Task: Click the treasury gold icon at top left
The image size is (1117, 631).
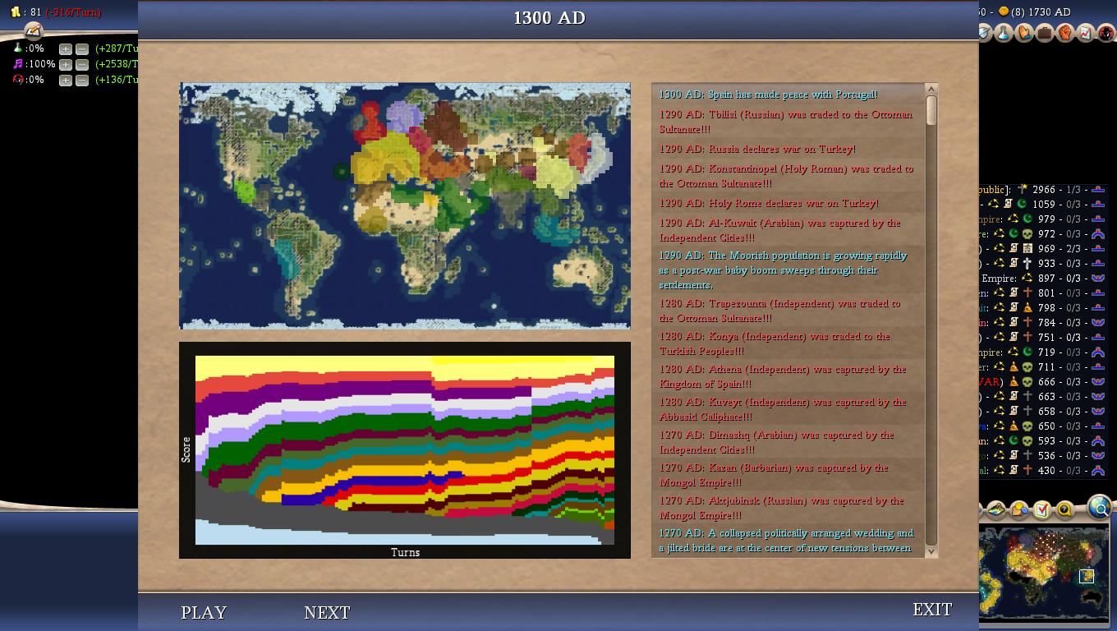Action: (x=15, y=12)
